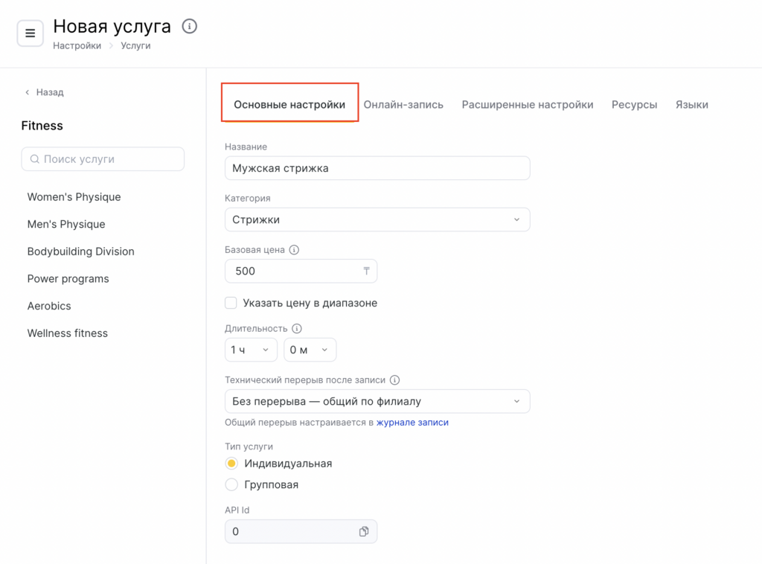Select Индивидуальная service type
Viewport: 762px width, 564px height.
point(231,464)
